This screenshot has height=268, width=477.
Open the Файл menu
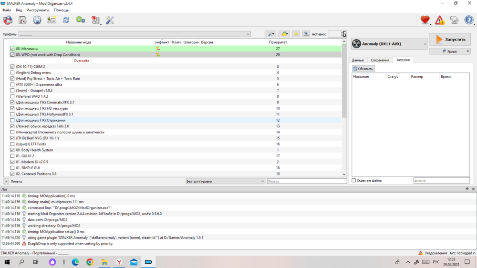(x=7, y=10)
